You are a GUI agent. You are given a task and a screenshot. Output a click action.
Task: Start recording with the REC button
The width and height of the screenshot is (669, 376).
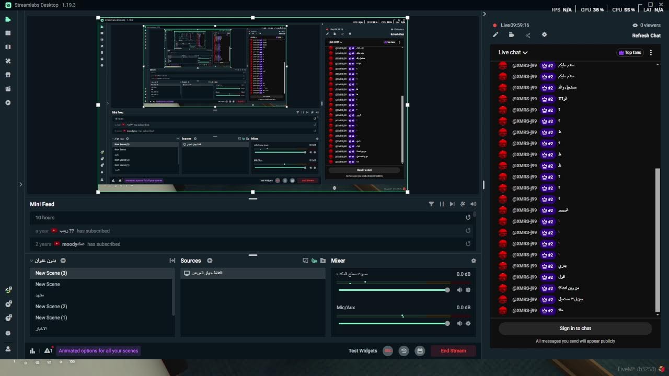coord(388,351)
